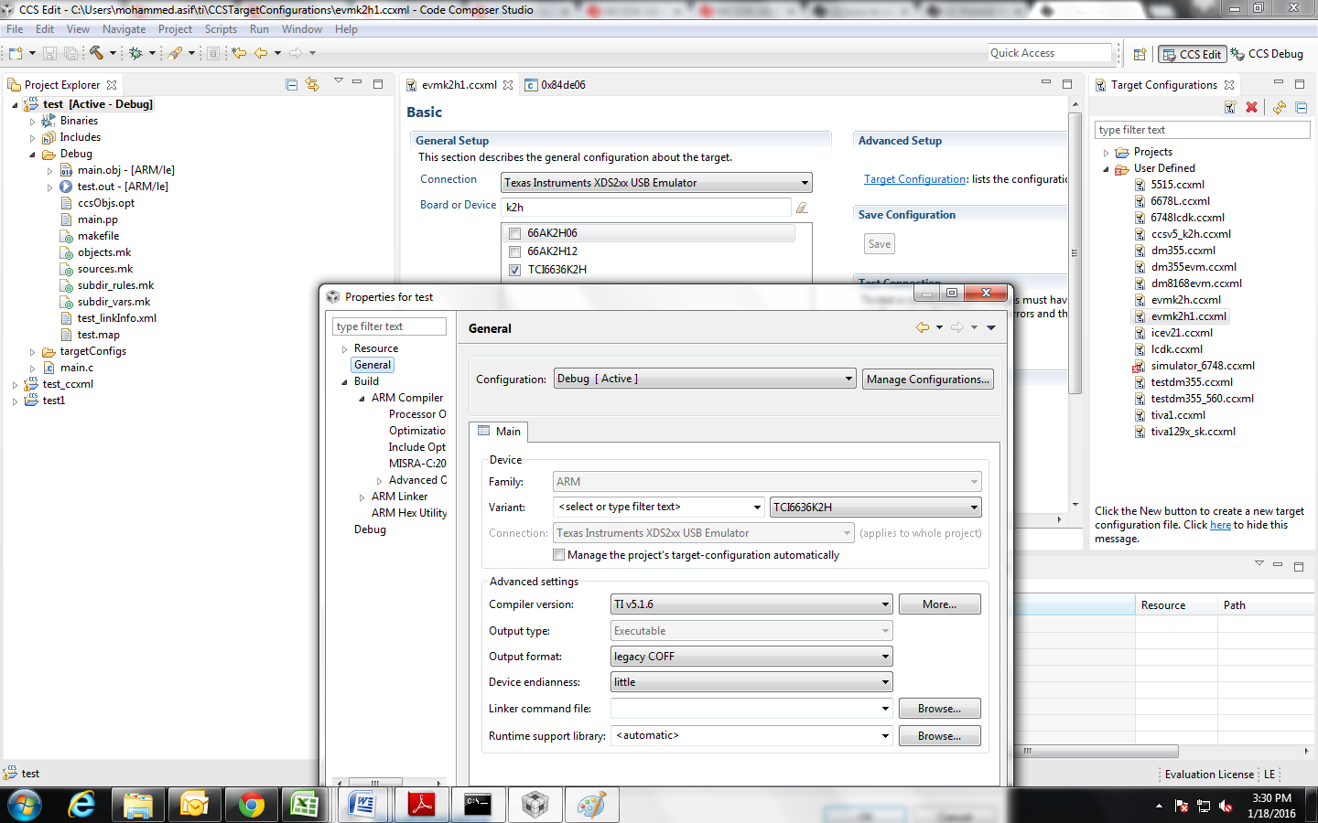
Task: Open the File menu
Action: point(15,29)
